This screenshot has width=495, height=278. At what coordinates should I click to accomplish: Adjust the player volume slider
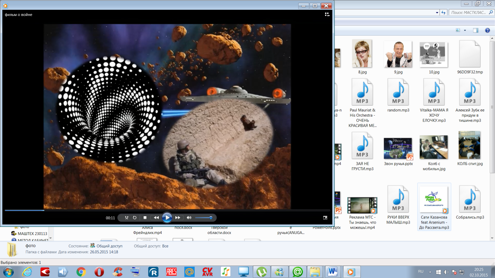click(x=204, y=218)
